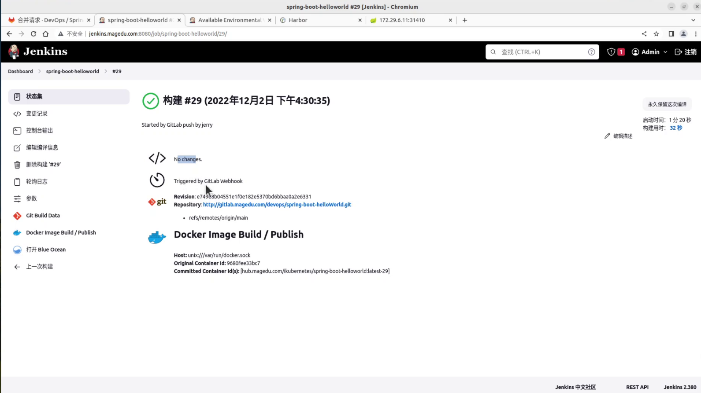Click the green build success checkmark icon

151,101
